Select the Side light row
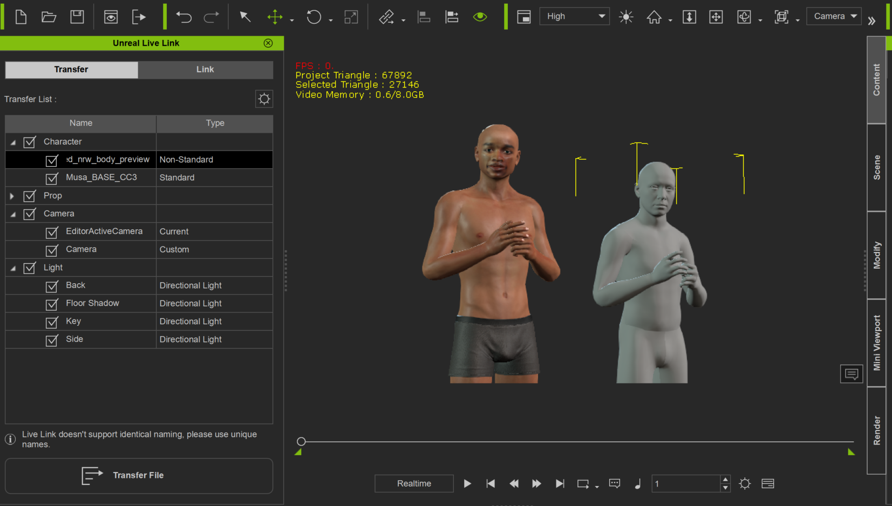 (x=139, y=339)
